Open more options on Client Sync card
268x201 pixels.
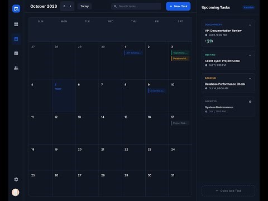(250, 55)
